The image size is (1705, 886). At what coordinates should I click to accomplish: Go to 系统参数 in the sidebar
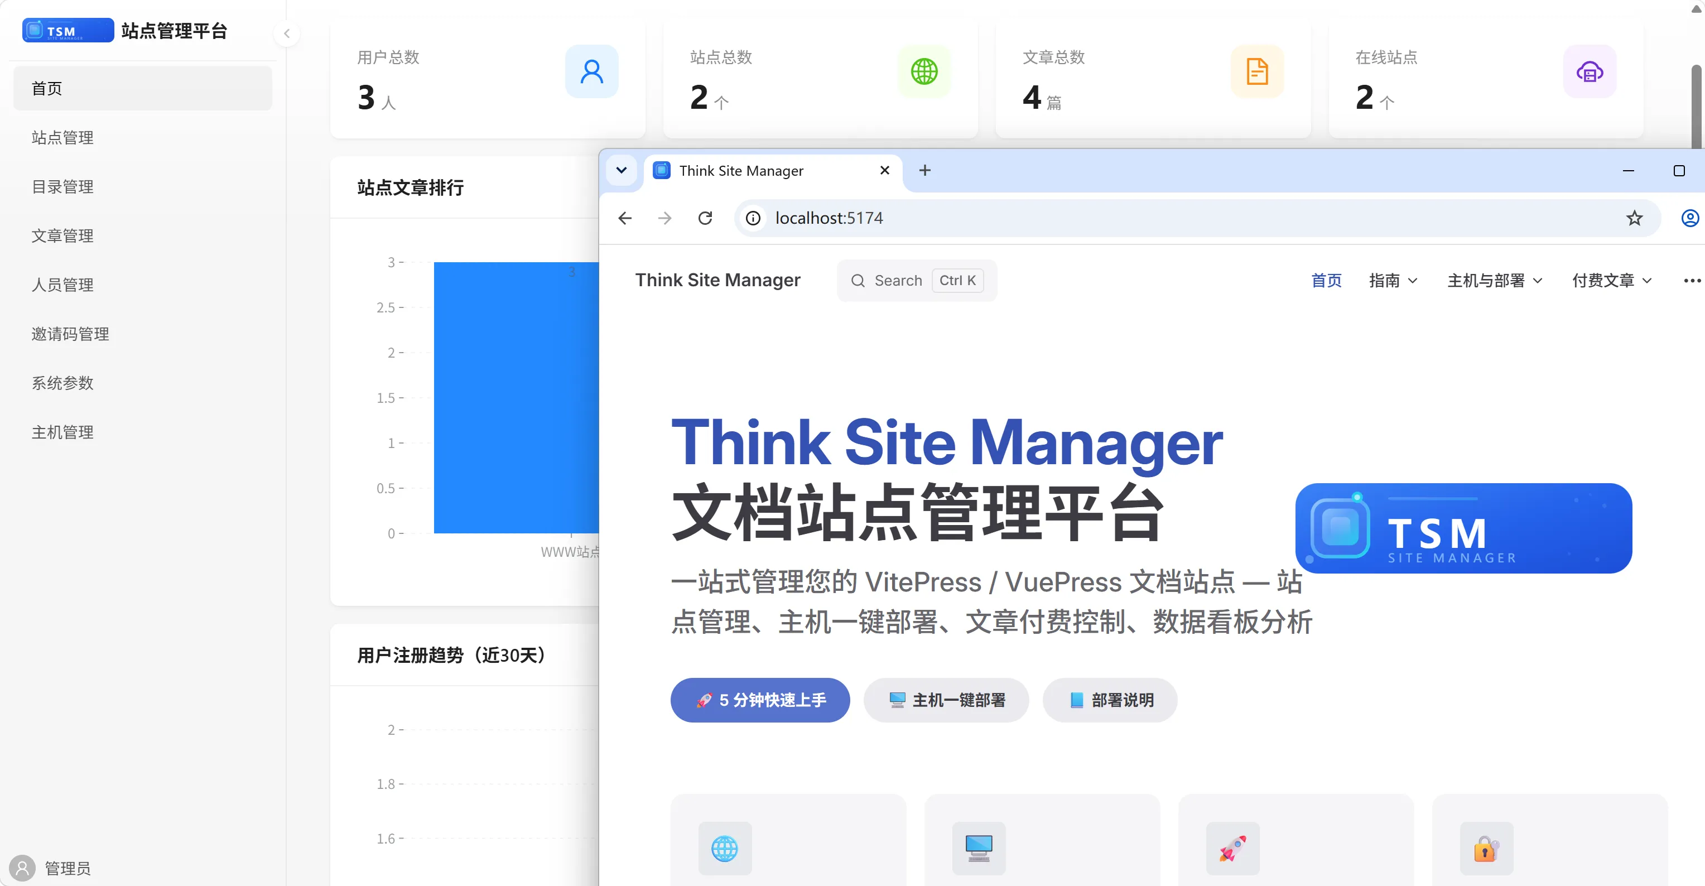pyautogui.click(x=142, y=382)
